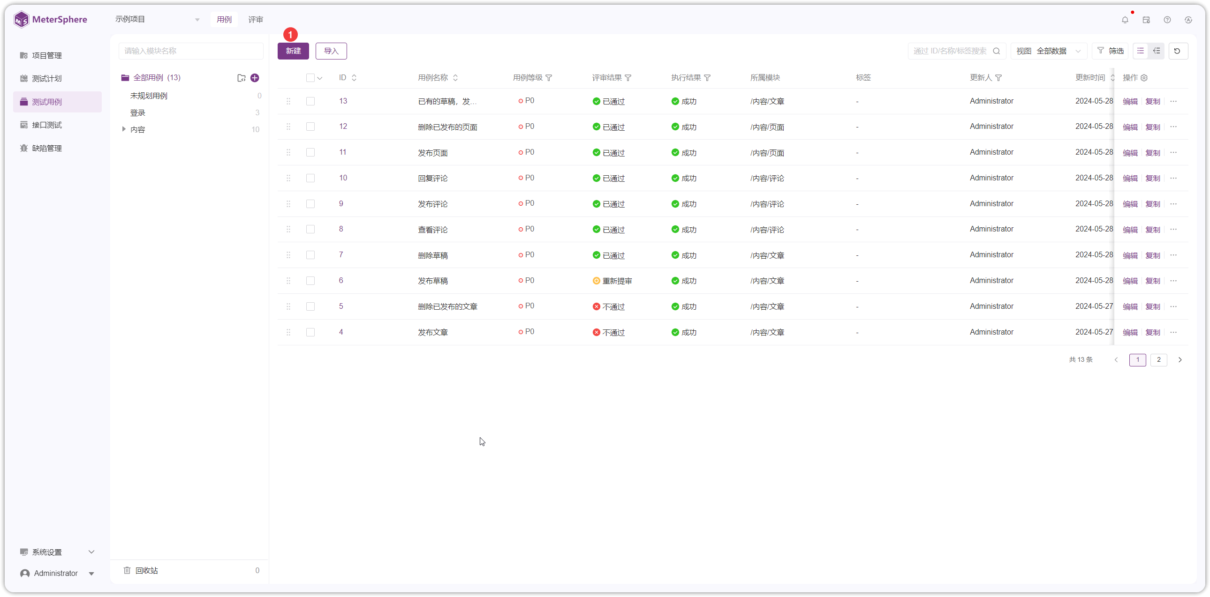This screenshot has width=1210, height=597.
Task: Switch to mind map view icon
Action: [x=1157, y=51]
